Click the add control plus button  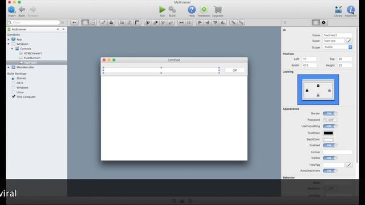tap(74, 23)
